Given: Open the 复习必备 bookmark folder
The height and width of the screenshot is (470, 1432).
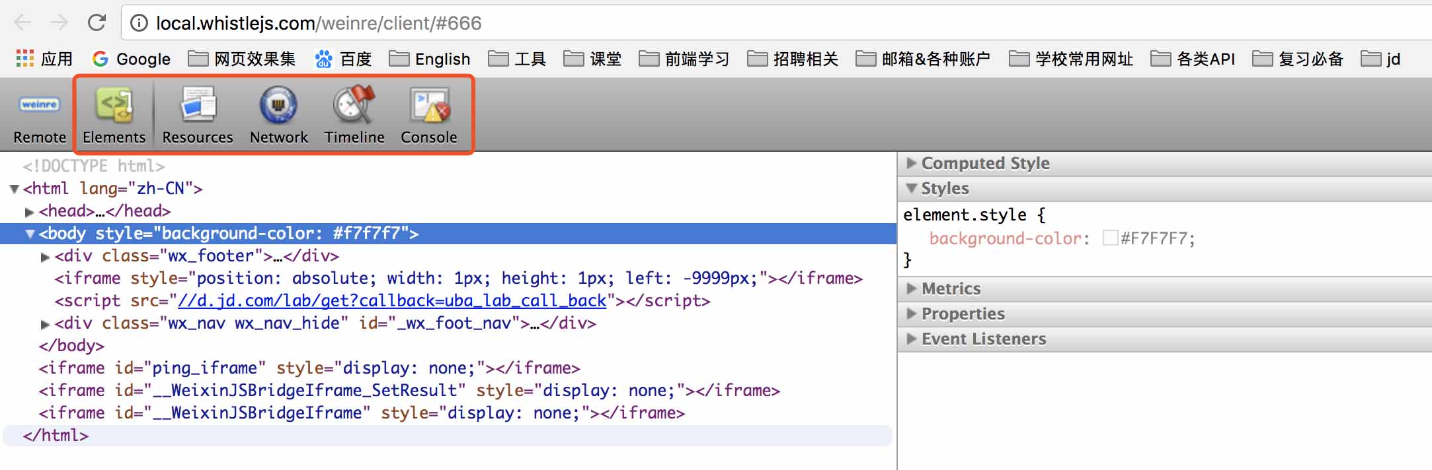Looking at the screenshot, I should coord(1298,59).
